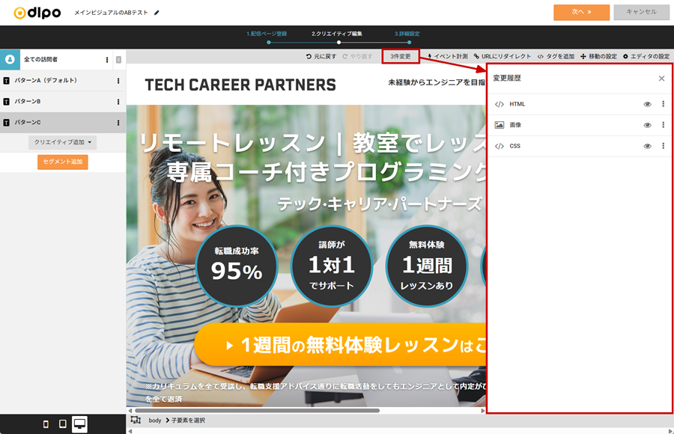This screenshot has height=434, width=674.
Task: Open the 3件変更 change history
Action: pyautogui.click(x=401, y=56)
